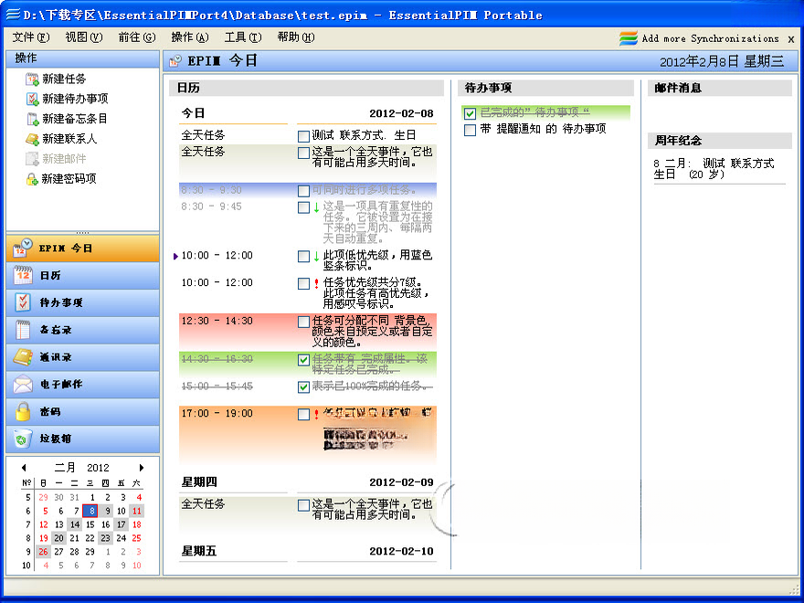Check the 带 提醒通知 的 待办事项 box
The height and width of the screenshot is (603, 804).
pos(470,130)
